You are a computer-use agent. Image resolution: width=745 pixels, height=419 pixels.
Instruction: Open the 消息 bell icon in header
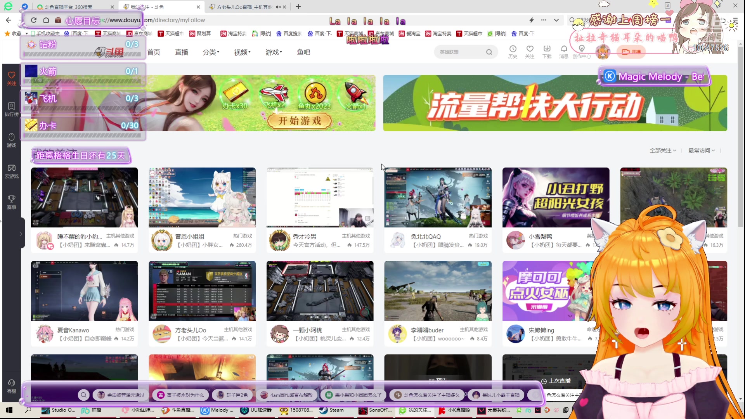point(564,52)
